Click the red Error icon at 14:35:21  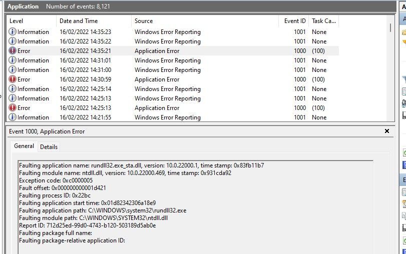[x=13, y=51]
